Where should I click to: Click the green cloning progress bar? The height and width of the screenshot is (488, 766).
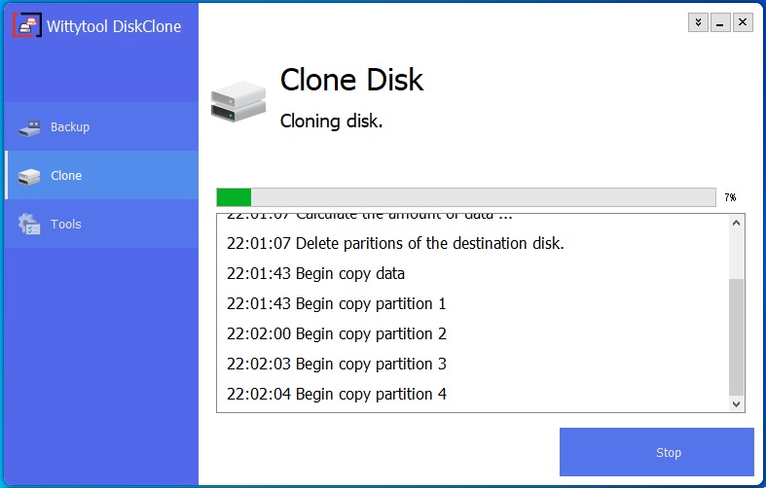pyautogui.click(x=466, y=197)
